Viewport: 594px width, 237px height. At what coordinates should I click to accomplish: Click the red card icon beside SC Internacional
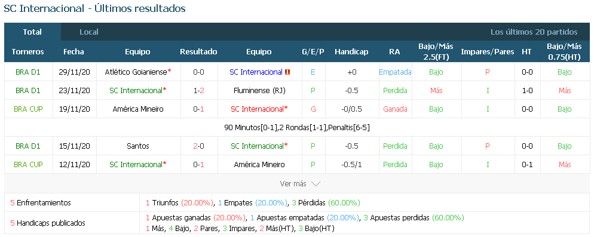(287, 72)
